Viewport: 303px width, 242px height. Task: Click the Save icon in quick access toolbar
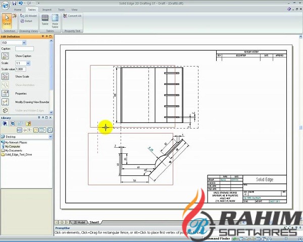pos(14,3)
